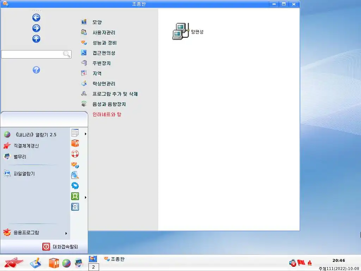361x271 pixels.
Task: Click the up arrow in 조종판
Action: point(36,39)
